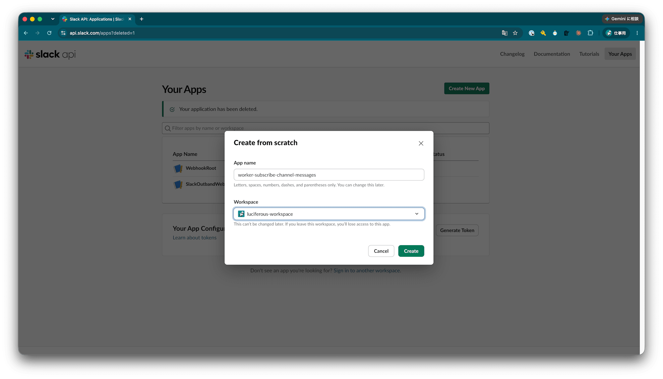Reload the current page

pyautogui.click(x=49, y=33)
